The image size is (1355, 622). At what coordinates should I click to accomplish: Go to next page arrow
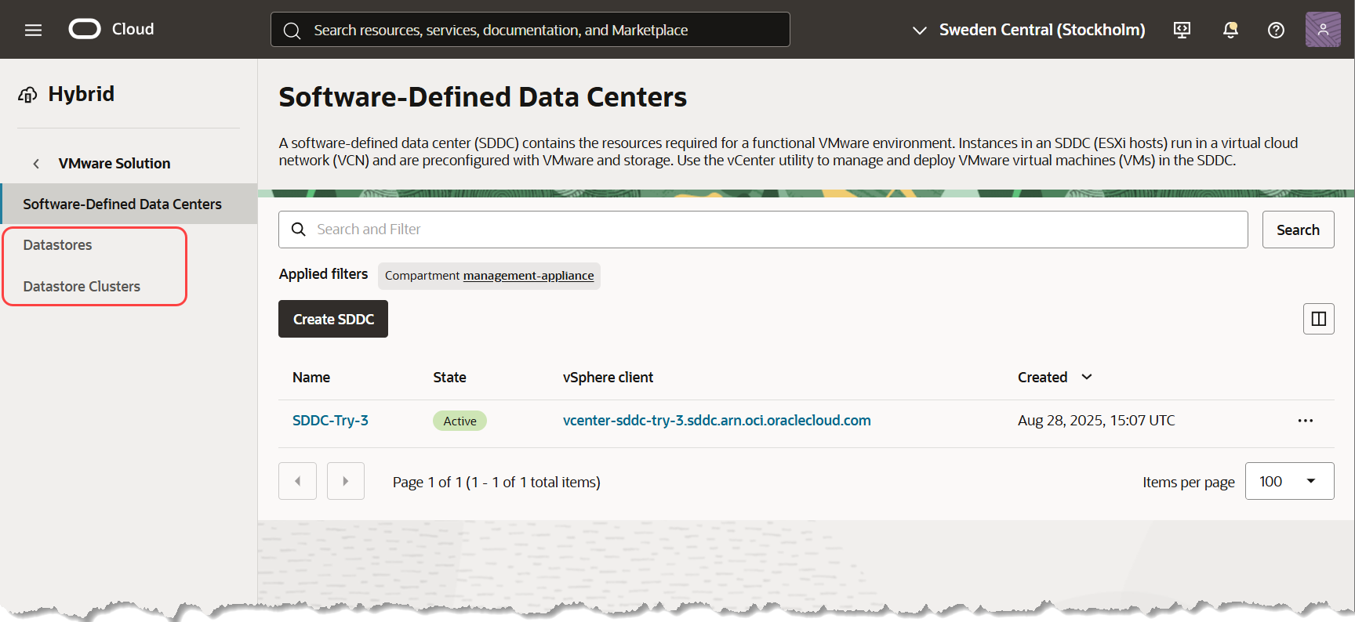(345, 481)
